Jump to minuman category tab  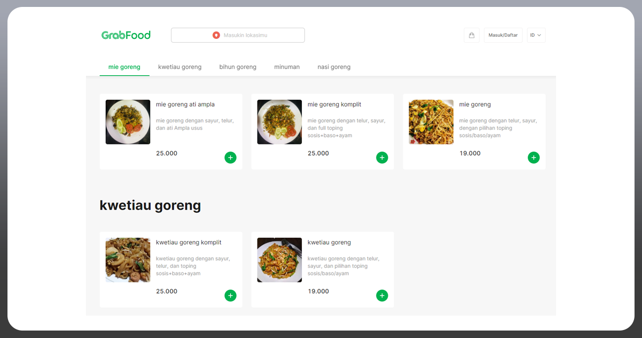[287, 67]
